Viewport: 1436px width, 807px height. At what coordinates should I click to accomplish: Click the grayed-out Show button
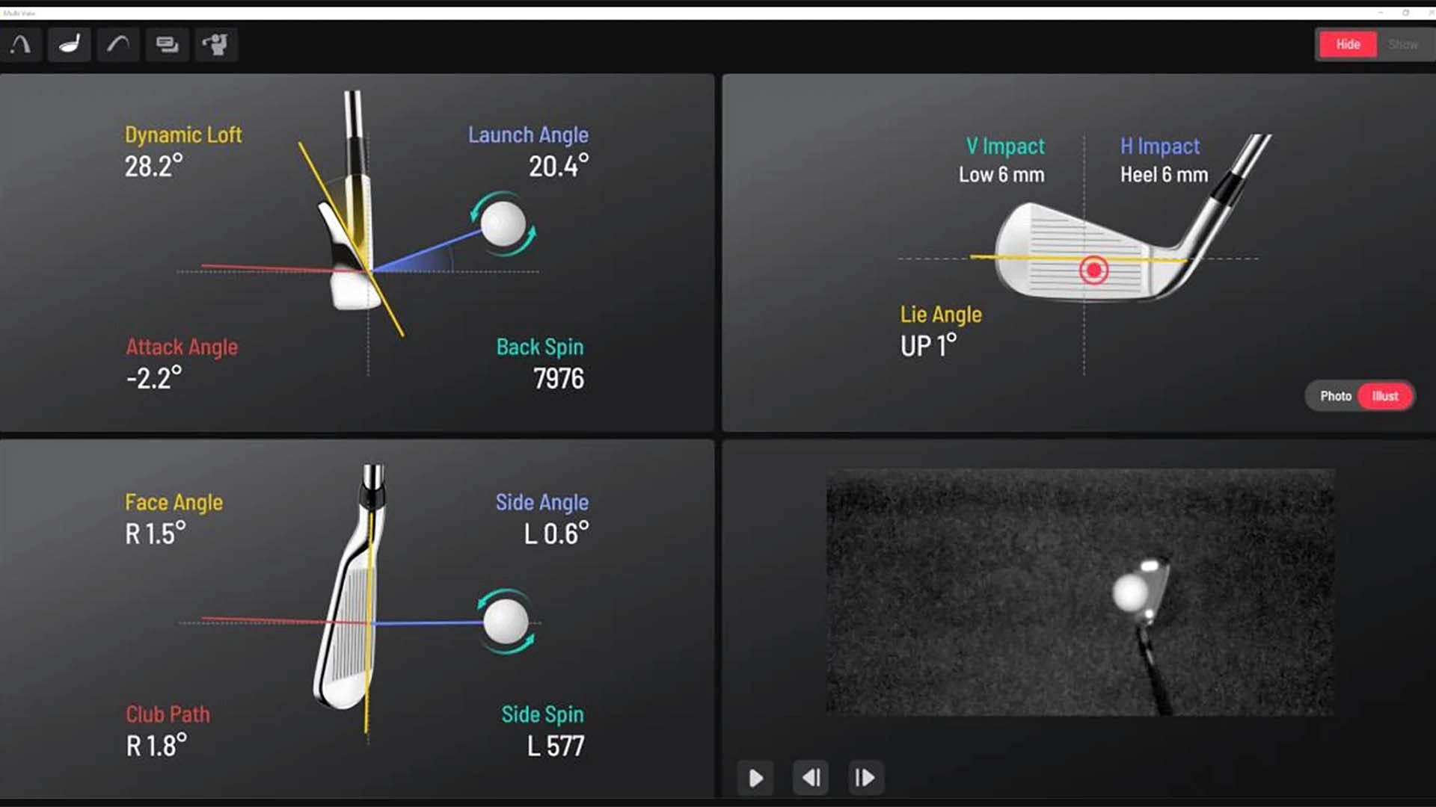point(1404,44)
